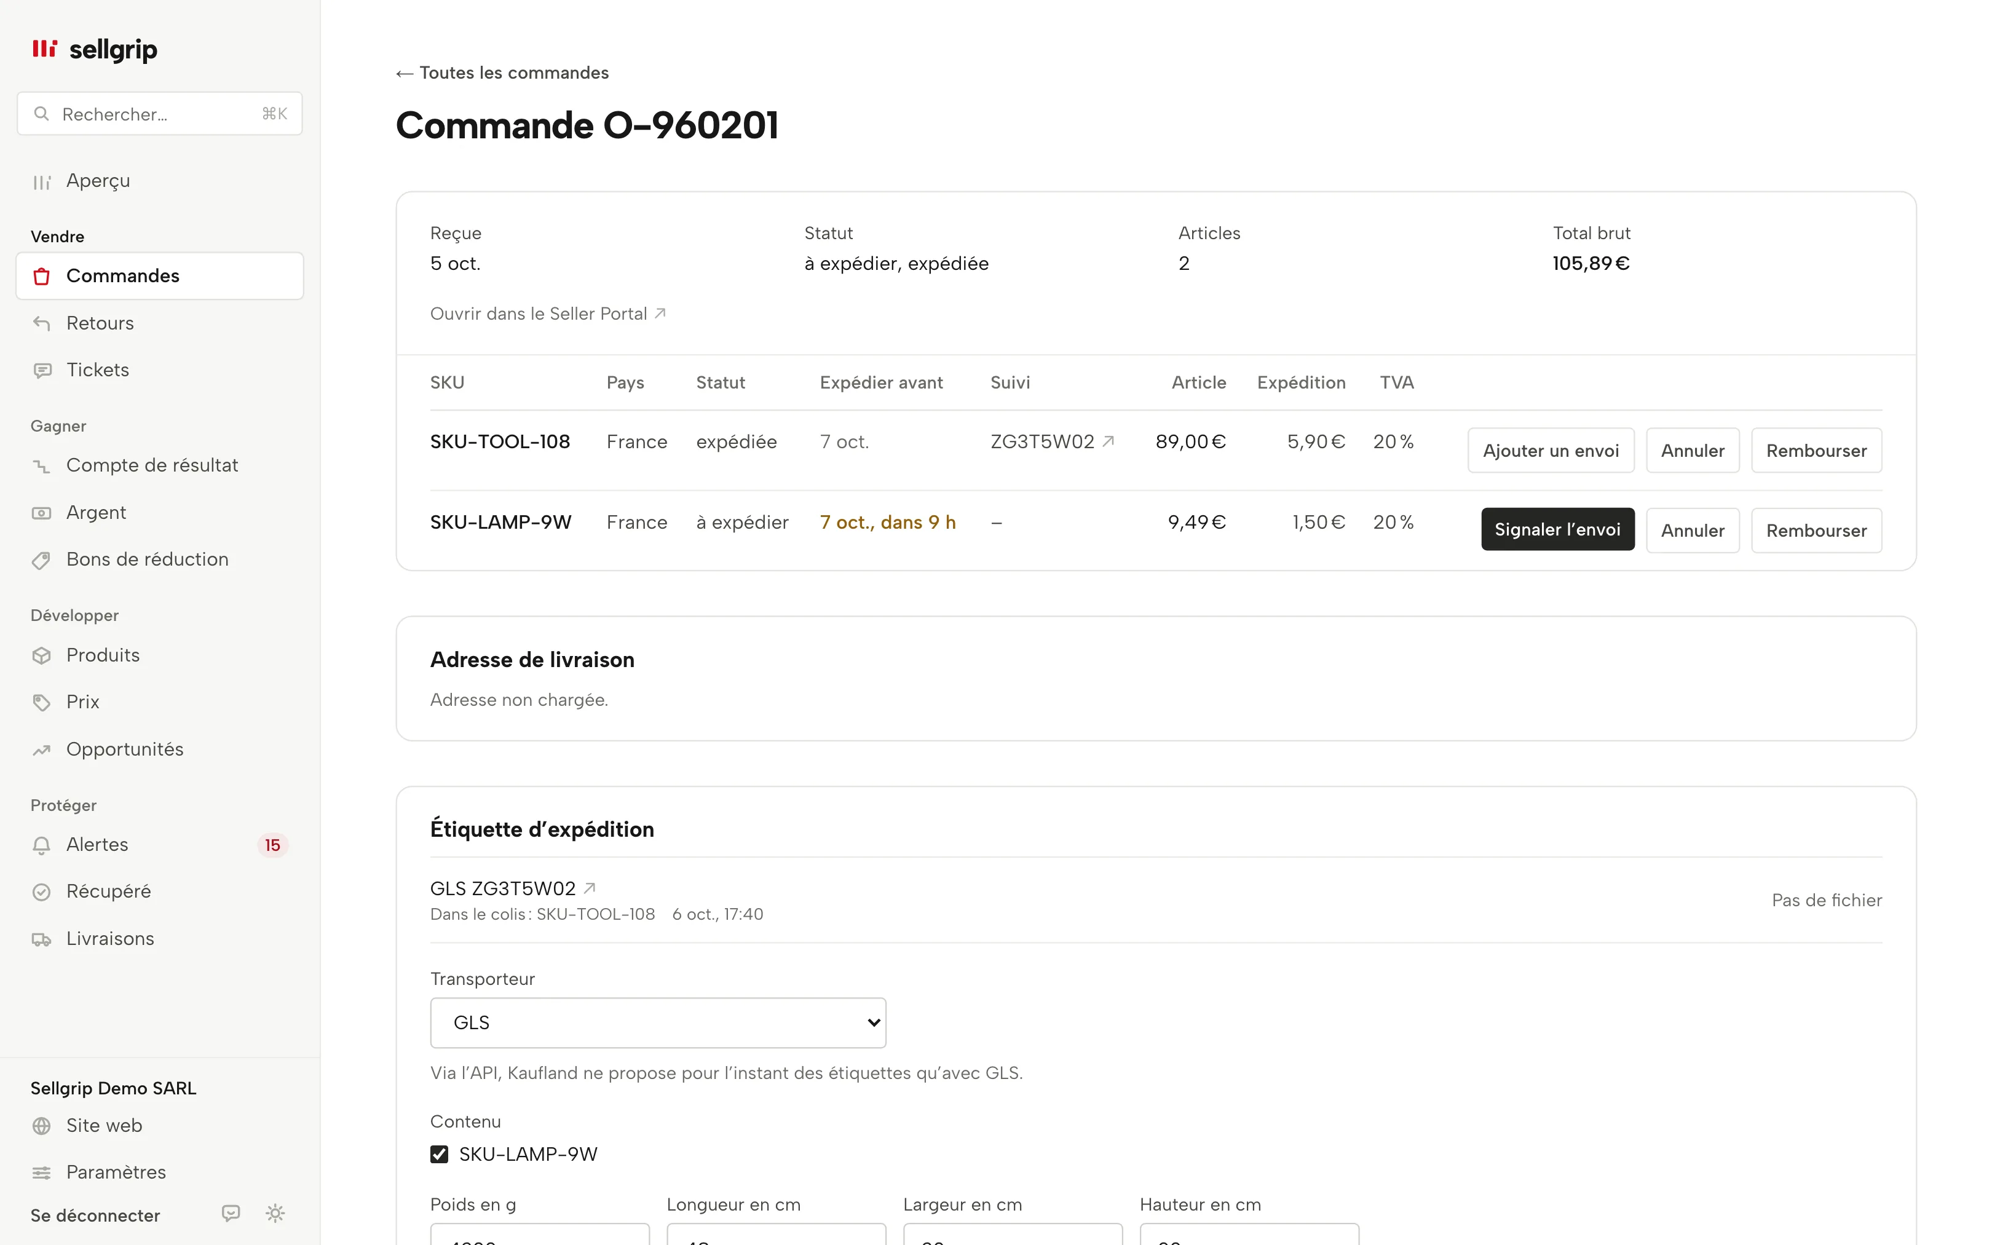Click Rembourser in the SKU-TOOL-108 row
Screen dimensions: 1992x1245
click(x=1816, y=451)
